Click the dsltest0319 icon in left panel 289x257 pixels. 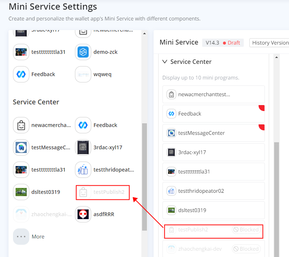[21, 192]
